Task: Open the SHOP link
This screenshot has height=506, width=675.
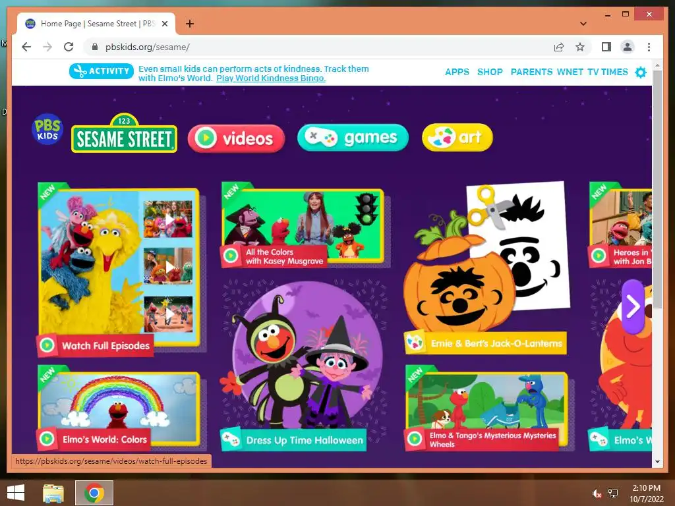Action: 490,72
